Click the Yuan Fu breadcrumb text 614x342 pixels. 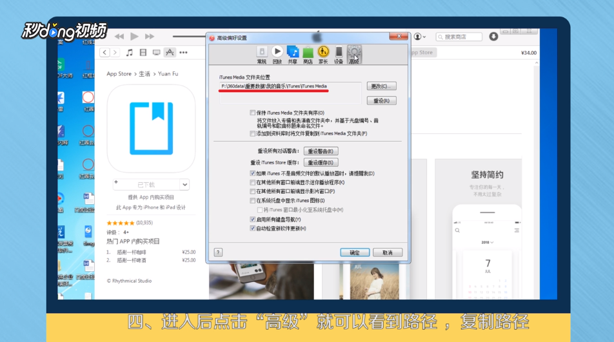click(168, 73)
